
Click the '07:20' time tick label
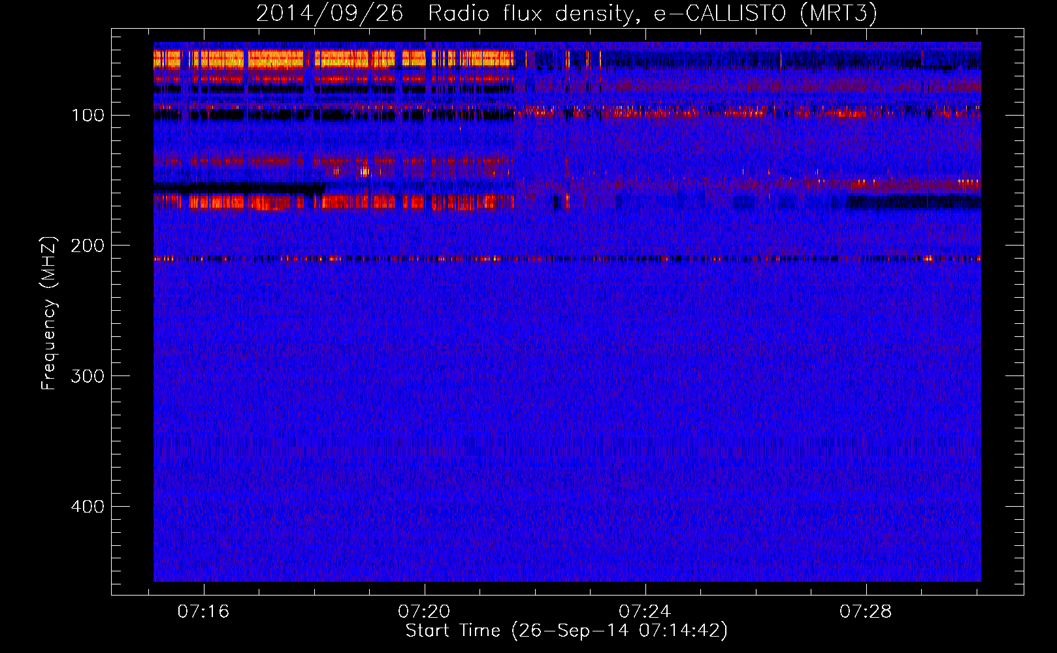425,612
